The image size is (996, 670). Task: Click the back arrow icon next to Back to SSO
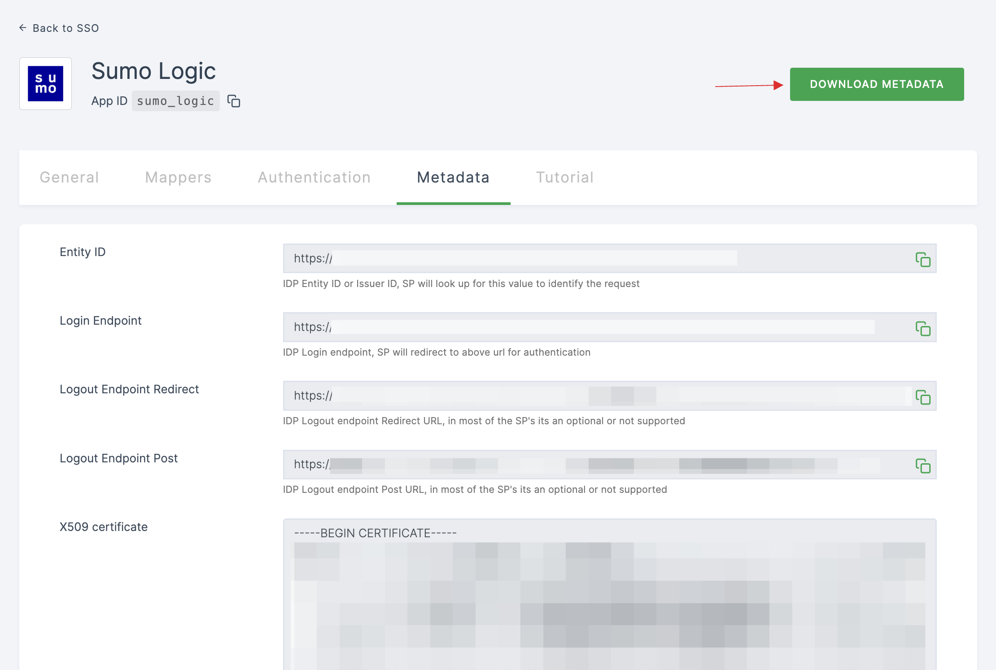pyautogui.click(x=23, y=28)
